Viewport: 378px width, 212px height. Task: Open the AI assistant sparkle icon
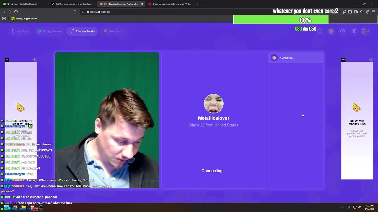point(362,12)
